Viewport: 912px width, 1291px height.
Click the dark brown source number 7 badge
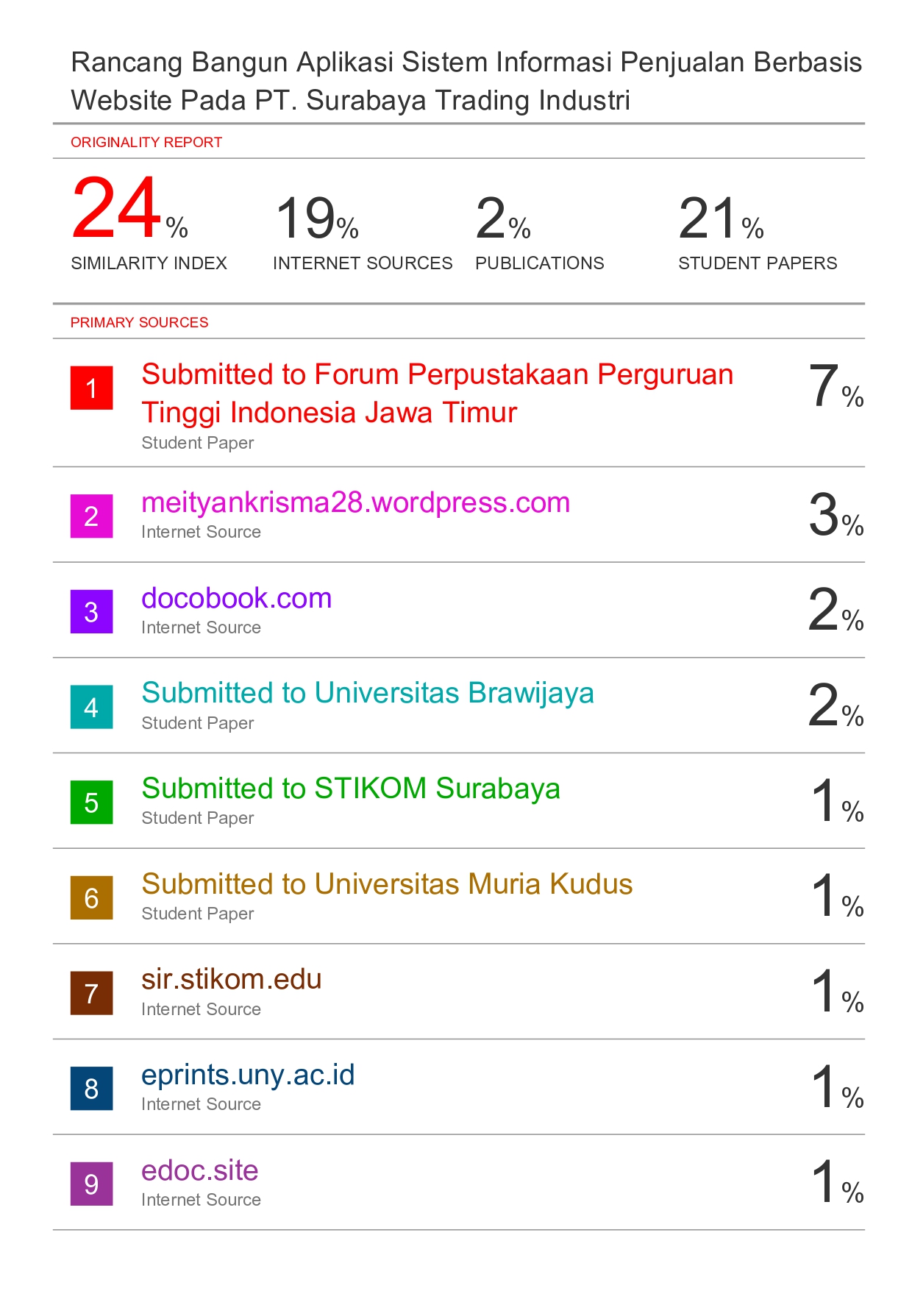click(91, 993)
